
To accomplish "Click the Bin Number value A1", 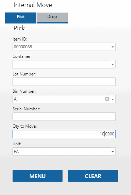I will 16,99.
